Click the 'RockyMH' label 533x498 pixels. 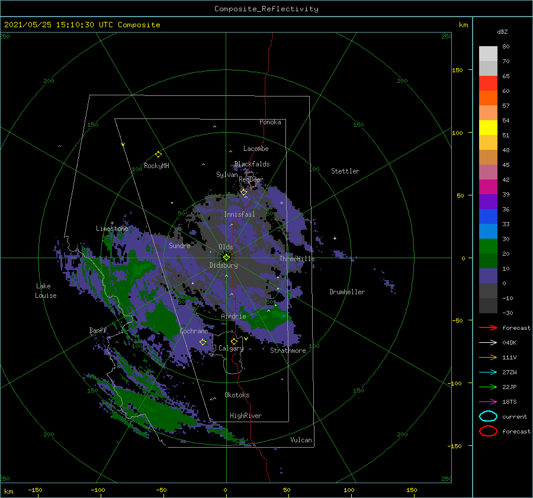156,166
